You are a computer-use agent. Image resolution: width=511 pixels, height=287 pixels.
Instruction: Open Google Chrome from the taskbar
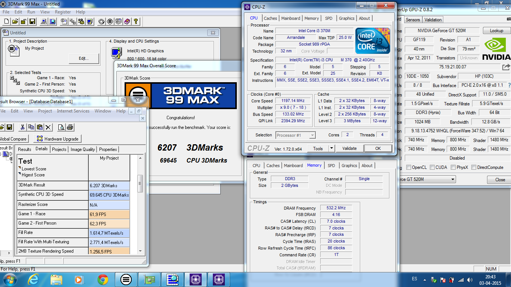[x=103, y=279]
